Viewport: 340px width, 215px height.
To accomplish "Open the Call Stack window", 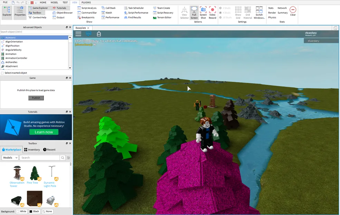I will pos(108,8).
